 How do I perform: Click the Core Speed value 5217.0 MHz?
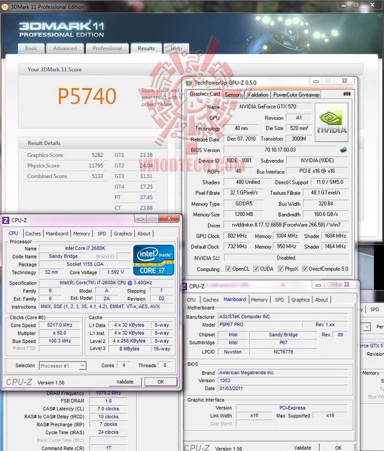pos(60,325)
